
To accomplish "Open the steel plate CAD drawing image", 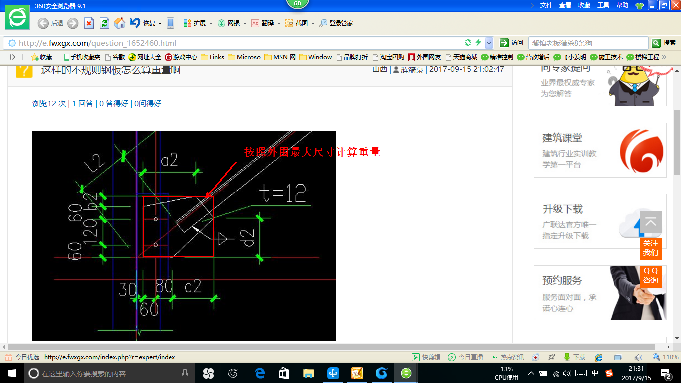I will click(x=184, y=236).
